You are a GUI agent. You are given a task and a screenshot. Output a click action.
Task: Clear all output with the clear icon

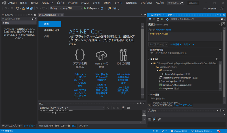click(123, 108)
